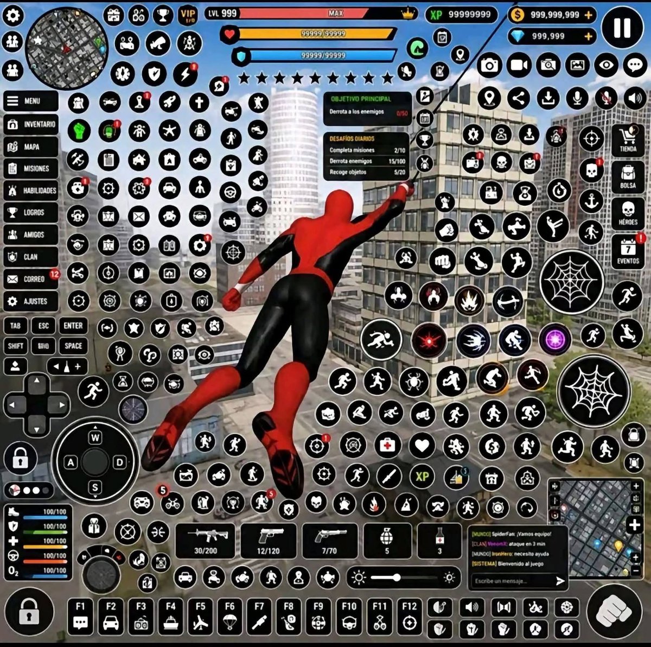
Task: Click the rocket icon
Action: click(x=170, y=101)
